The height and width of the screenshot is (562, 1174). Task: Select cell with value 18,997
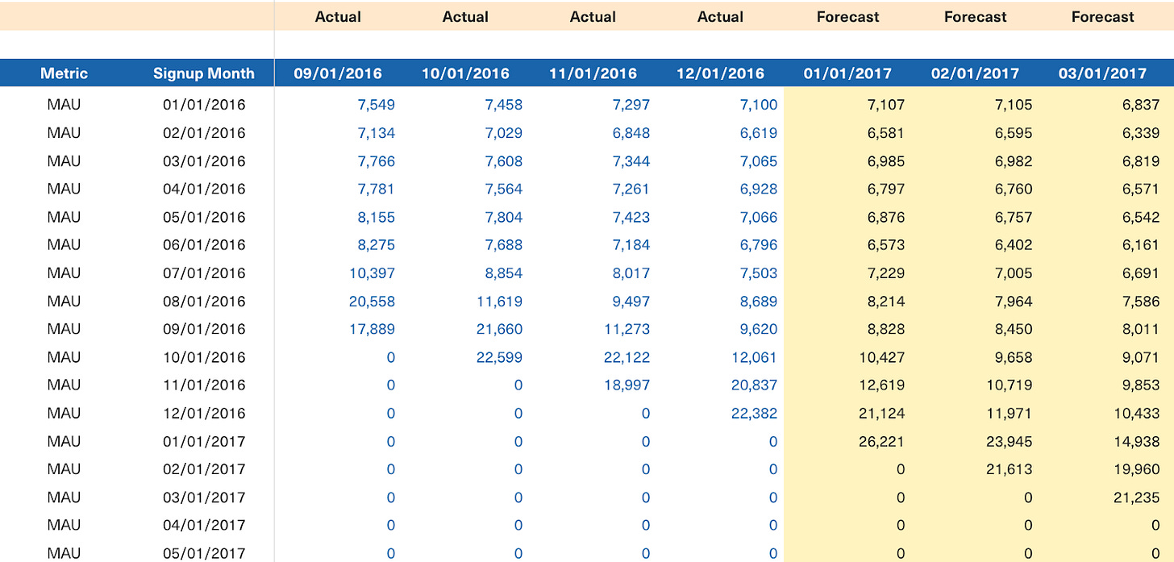tap(627, 385)
